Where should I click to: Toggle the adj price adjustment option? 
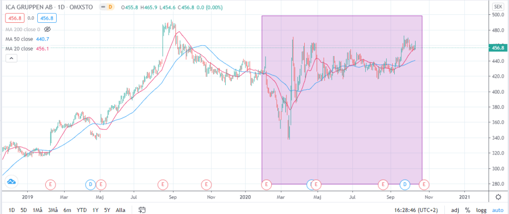454,210
